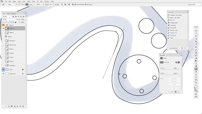Open the workspace switcher dropdown
Image resolution: width=202 pixels, height=114 pixels.
[194, 4]
